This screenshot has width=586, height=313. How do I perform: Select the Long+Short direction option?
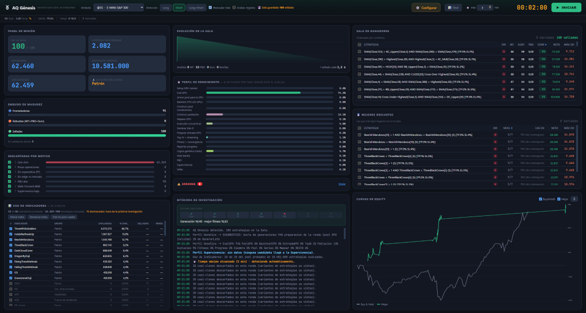(x=196, y=7)
